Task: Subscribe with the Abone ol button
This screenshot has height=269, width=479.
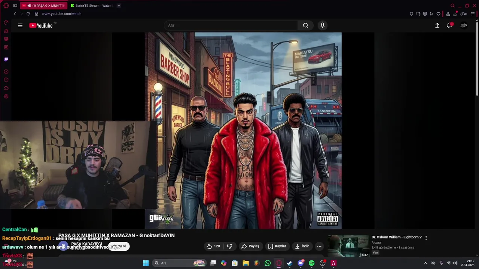Action: 119,246
